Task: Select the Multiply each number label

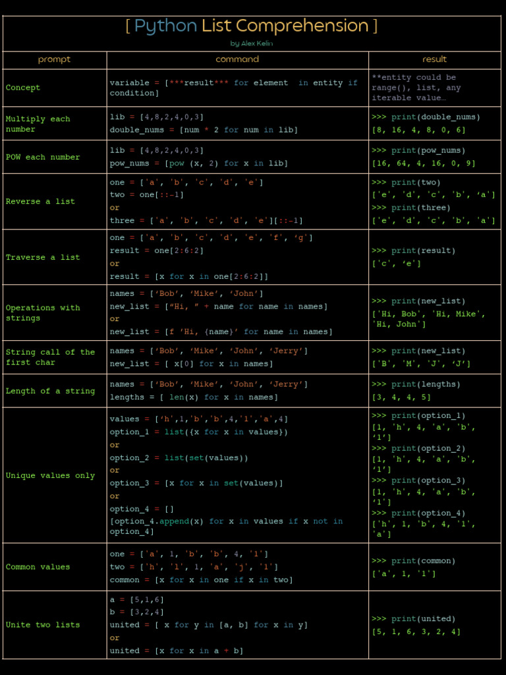Action: click(38, 124)
